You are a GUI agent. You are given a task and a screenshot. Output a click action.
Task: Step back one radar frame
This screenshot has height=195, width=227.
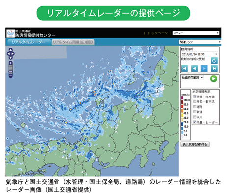pos(194,68)
